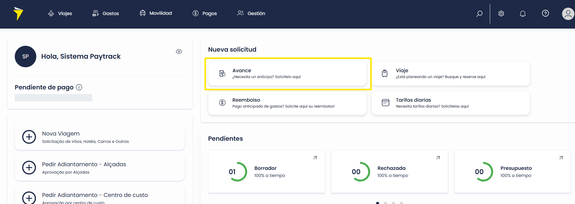Show info for Pendiente de pago
Screen dimensions: 575x204
point(79,87)
